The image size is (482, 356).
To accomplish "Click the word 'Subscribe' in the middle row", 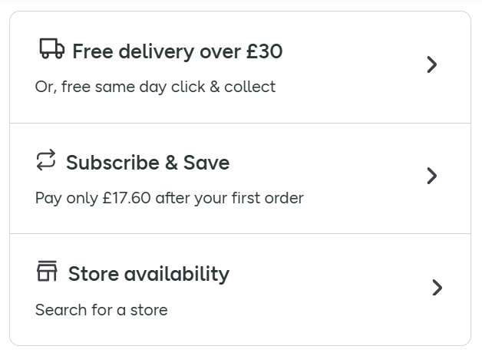I will pyautogui.click(x=112, y=163).
